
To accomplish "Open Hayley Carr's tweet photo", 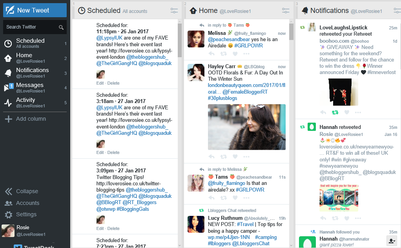I will [x=246, y=127].
